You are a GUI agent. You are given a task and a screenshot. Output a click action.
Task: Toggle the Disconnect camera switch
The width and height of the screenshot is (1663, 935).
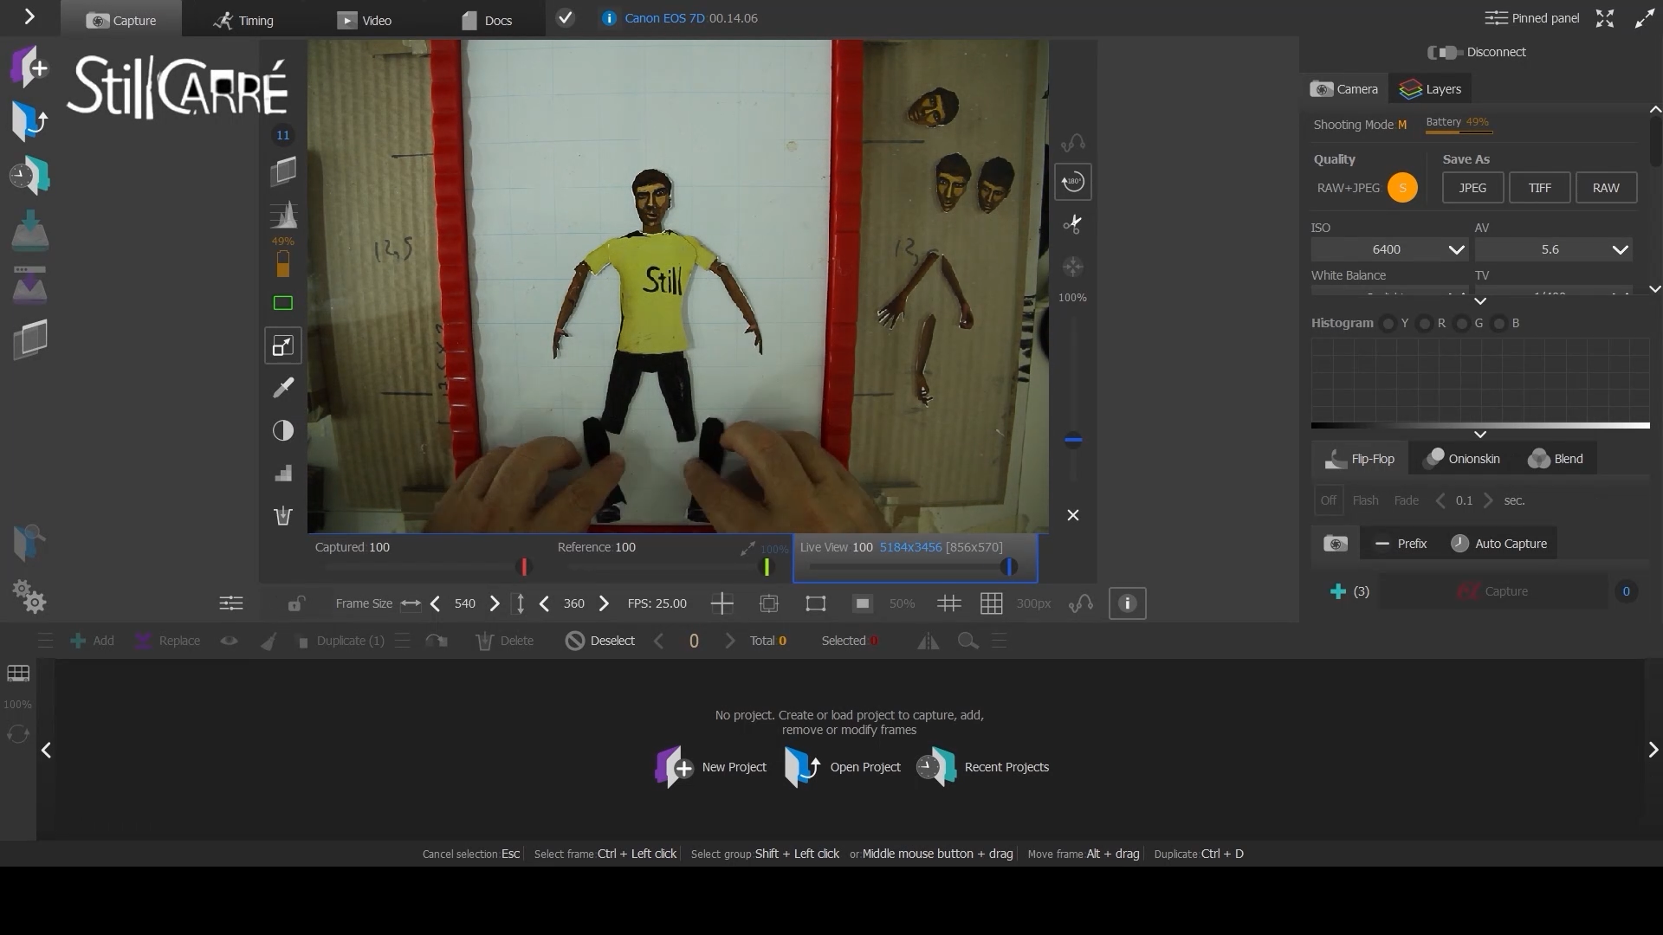pos(1445,53)
